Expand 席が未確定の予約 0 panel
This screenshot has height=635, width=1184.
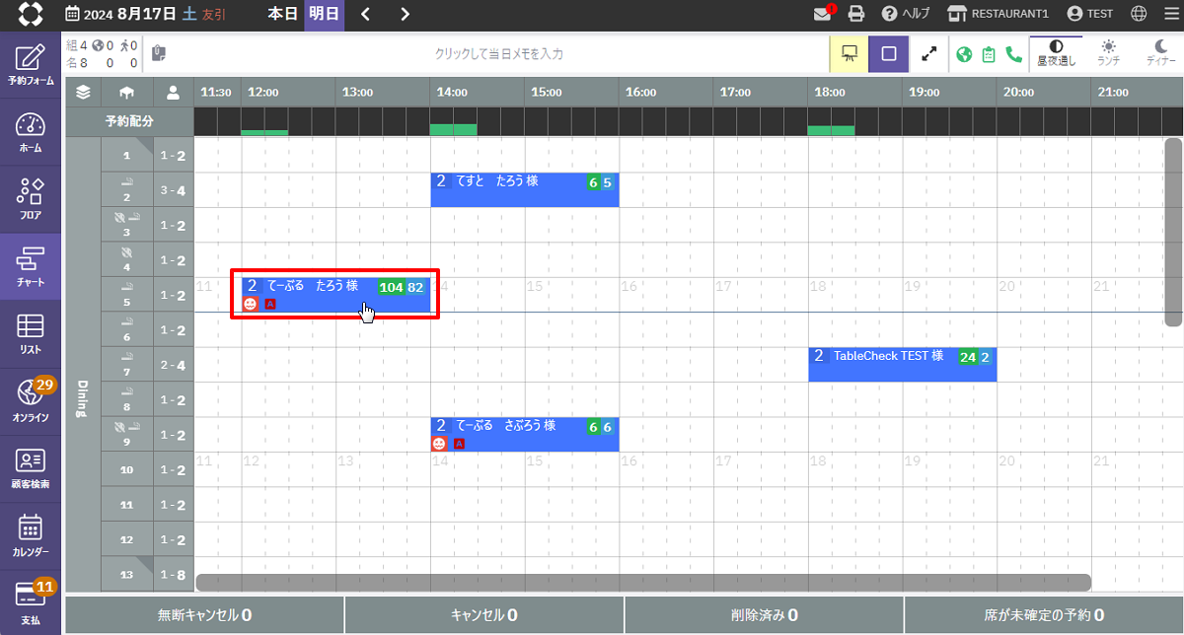(x=1044, y=614)
